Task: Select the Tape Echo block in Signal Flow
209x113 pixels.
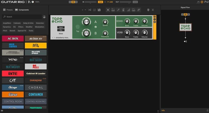Action: (185, 27)
